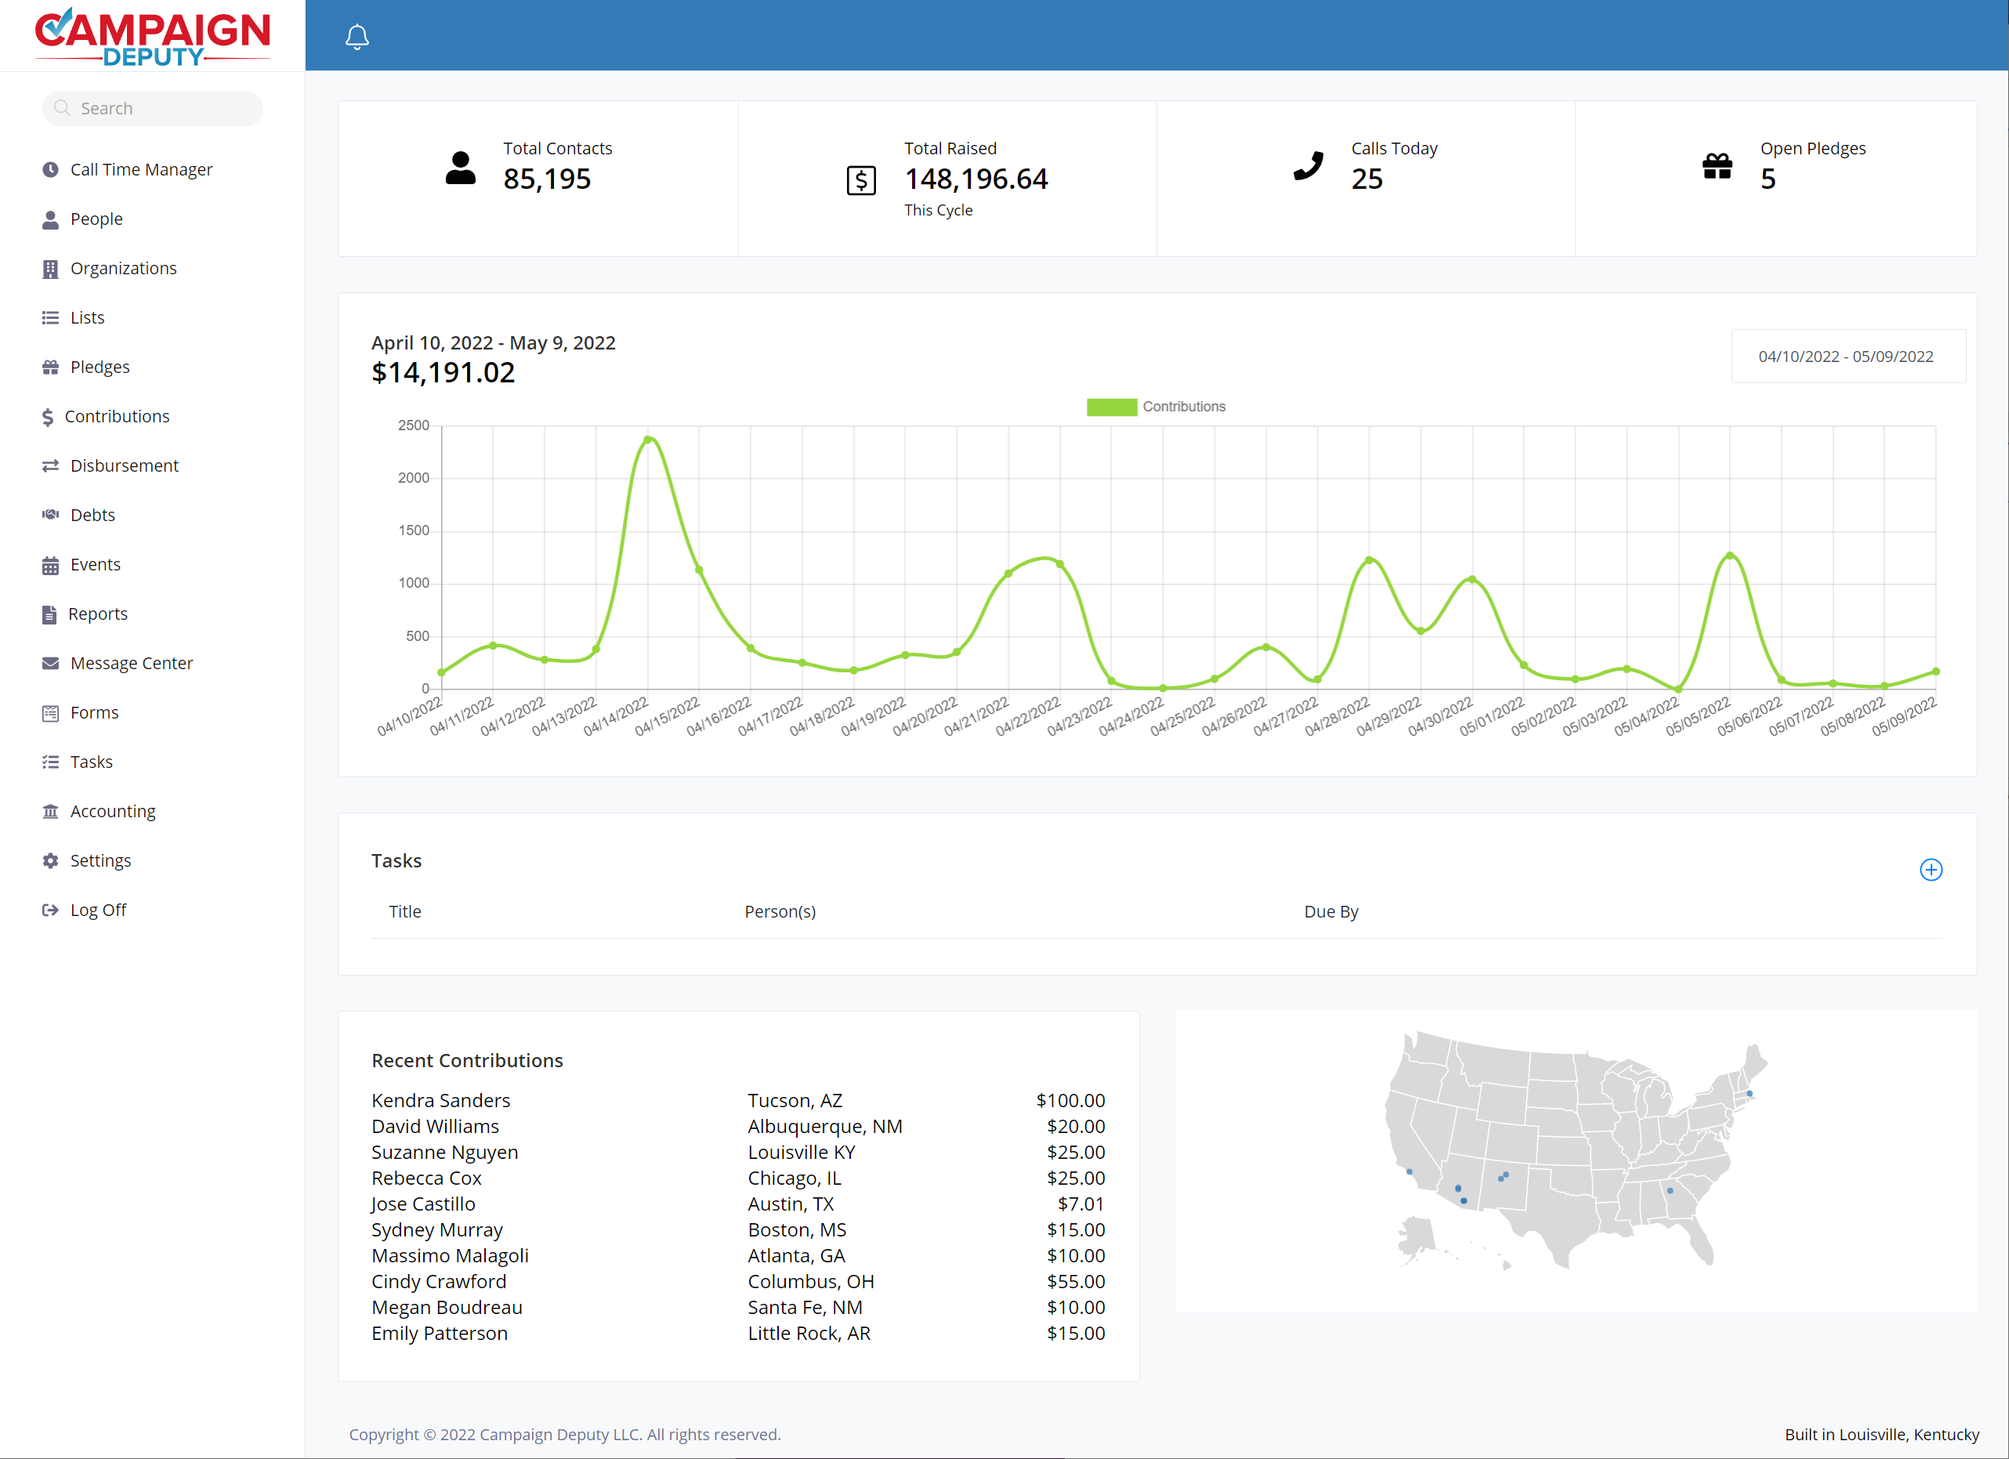Click the add task plus icon
Screen dimensions: 2009x1459
click(x=1929, y=869)
